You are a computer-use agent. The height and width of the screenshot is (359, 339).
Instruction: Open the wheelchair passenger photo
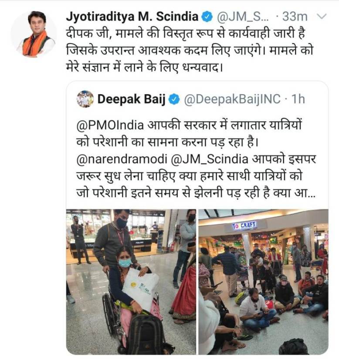coord(131,282)
